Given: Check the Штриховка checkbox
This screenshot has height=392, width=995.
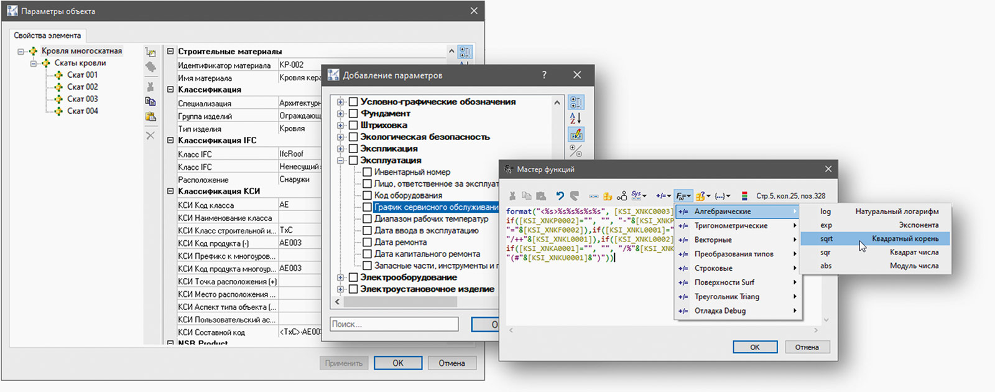Looking at the screenshot, I should tap(353, 125).
